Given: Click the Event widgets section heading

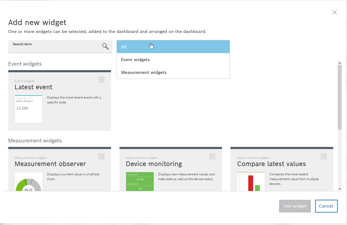Looking at the screenshot, I should (25, 64).
